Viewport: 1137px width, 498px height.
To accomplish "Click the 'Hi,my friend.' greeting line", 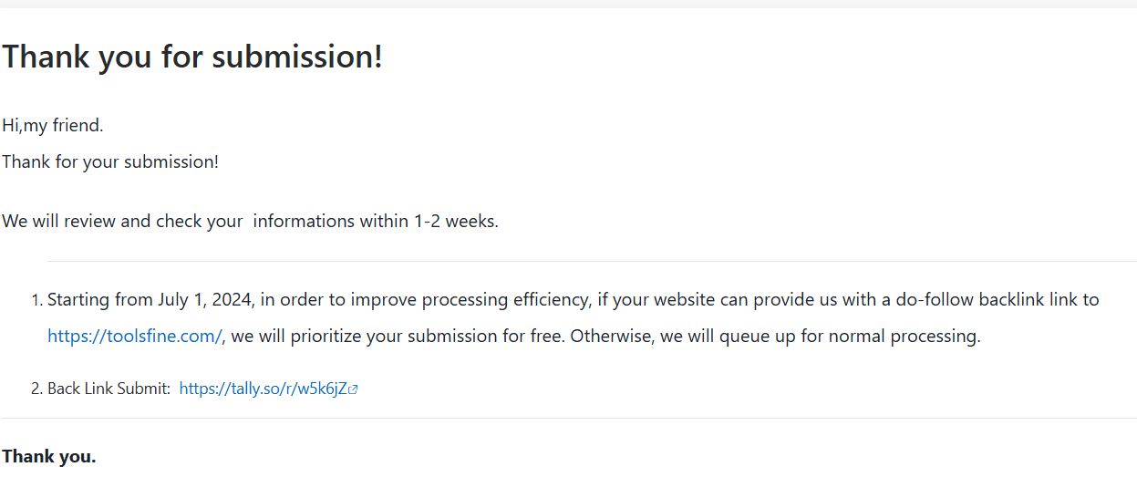I will coord(53,125).
